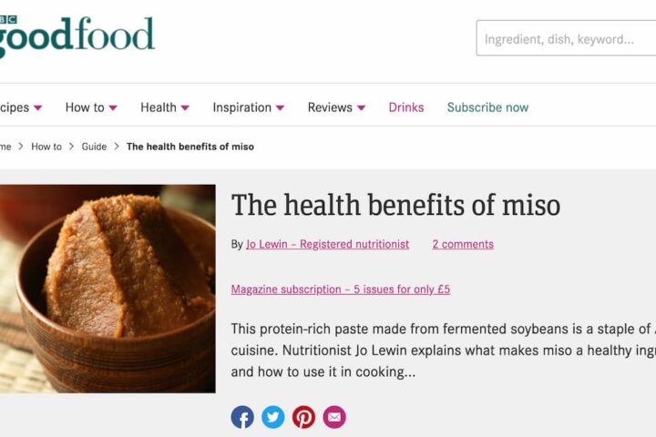This screenshot has width=656, height=437.
Task: Click Subscribe now in navigation bar
Action: click(487, 107)
